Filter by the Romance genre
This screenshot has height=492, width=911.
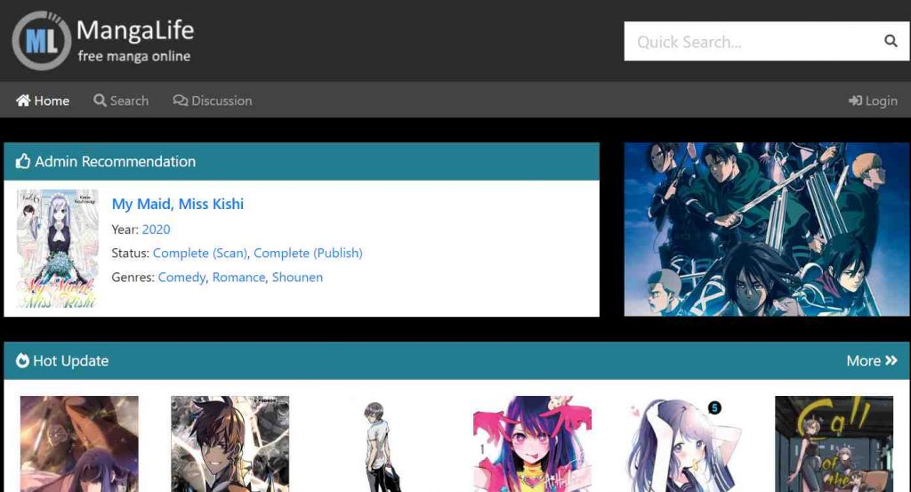(238, 277)
